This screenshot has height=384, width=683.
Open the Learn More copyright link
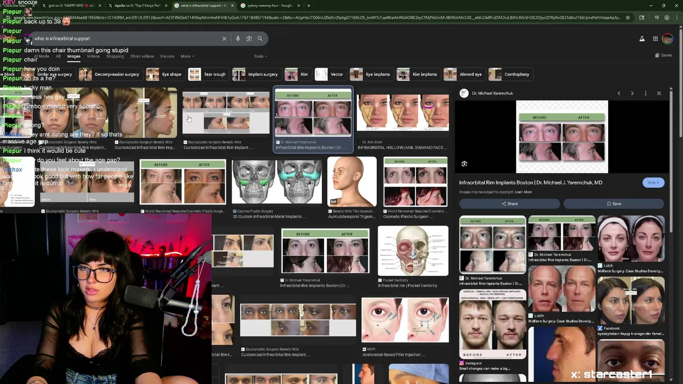pyautogui.click(x=523, y=192)
